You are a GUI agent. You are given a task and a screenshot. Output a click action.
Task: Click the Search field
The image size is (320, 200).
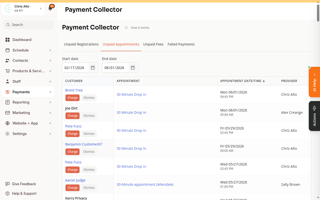click(x=28, y=25)
